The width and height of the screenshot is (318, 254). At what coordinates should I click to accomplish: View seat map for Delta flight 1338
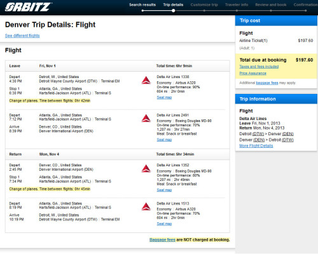[x=164, y=97]
